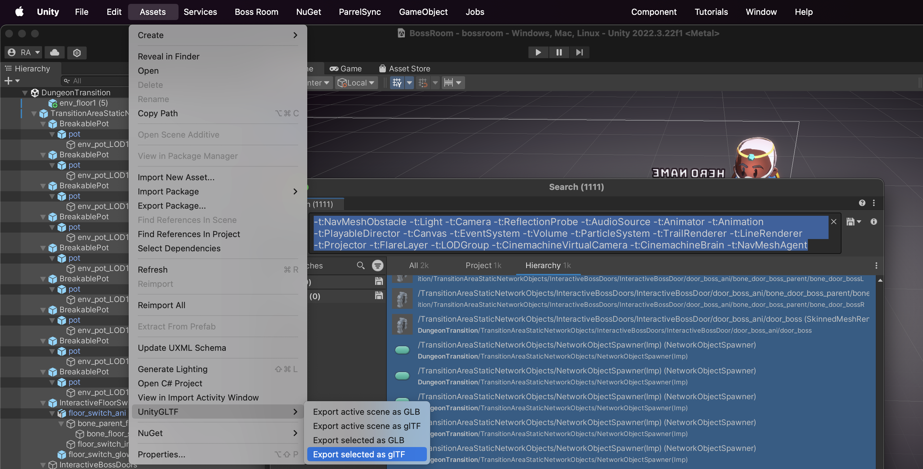Click the bone_door_bossR door thumbnail result
923x469 pixels.
[402, 299]
